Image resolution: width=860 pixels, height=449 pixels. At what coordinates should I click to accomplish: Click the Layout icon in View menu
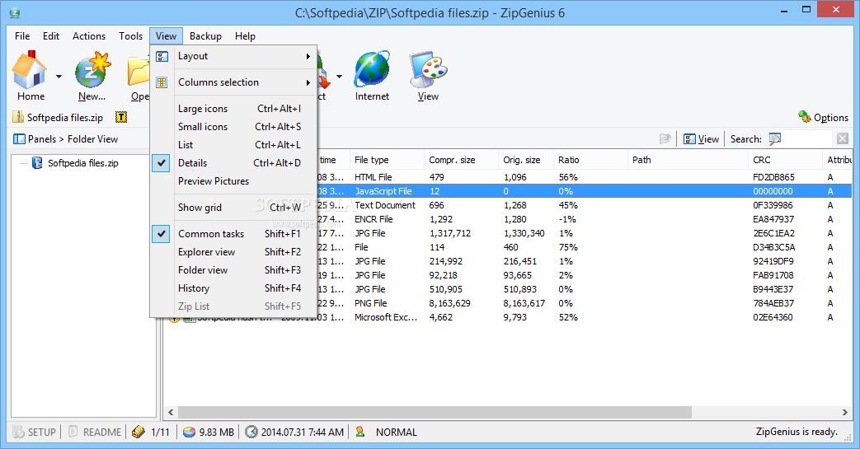click(x=162, y=56)
